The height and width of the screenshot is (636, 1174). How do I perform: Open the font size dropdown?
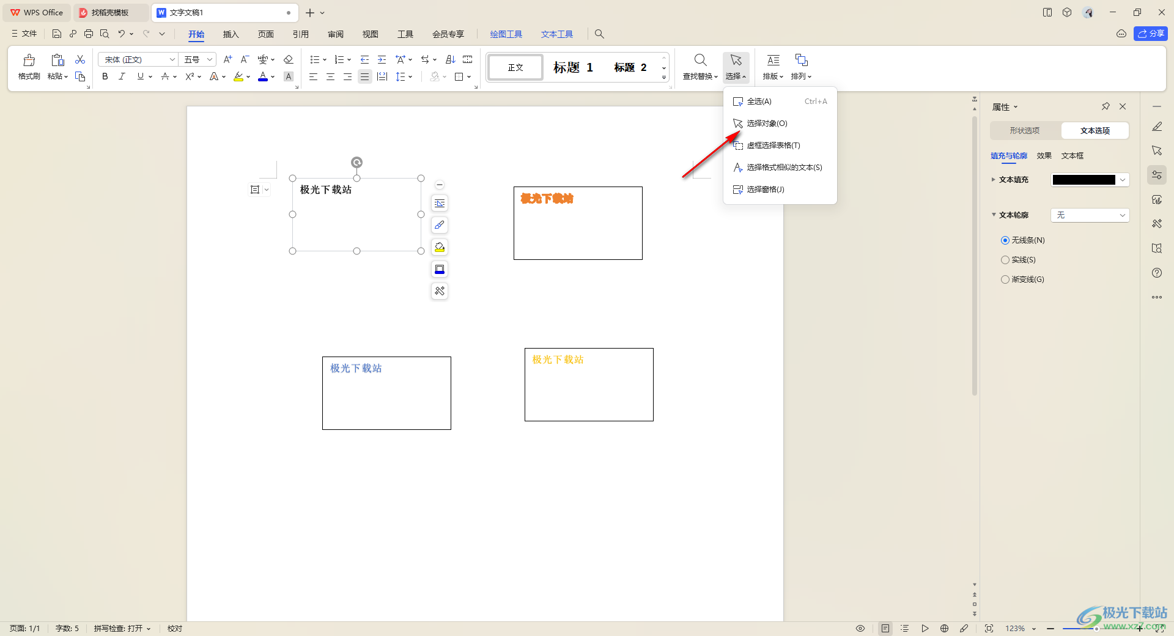(210, 59)
